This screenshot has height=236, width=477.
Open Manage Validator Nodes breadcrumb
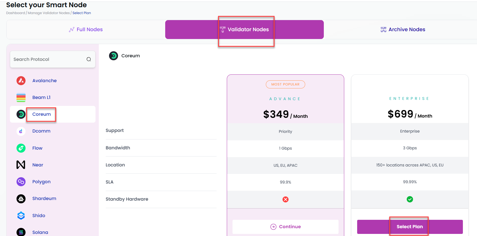tap(49, 13)
